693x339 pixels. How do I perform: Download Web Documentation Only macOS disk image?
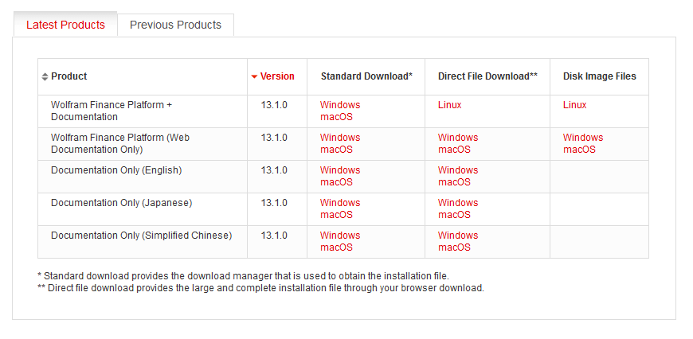580,150
